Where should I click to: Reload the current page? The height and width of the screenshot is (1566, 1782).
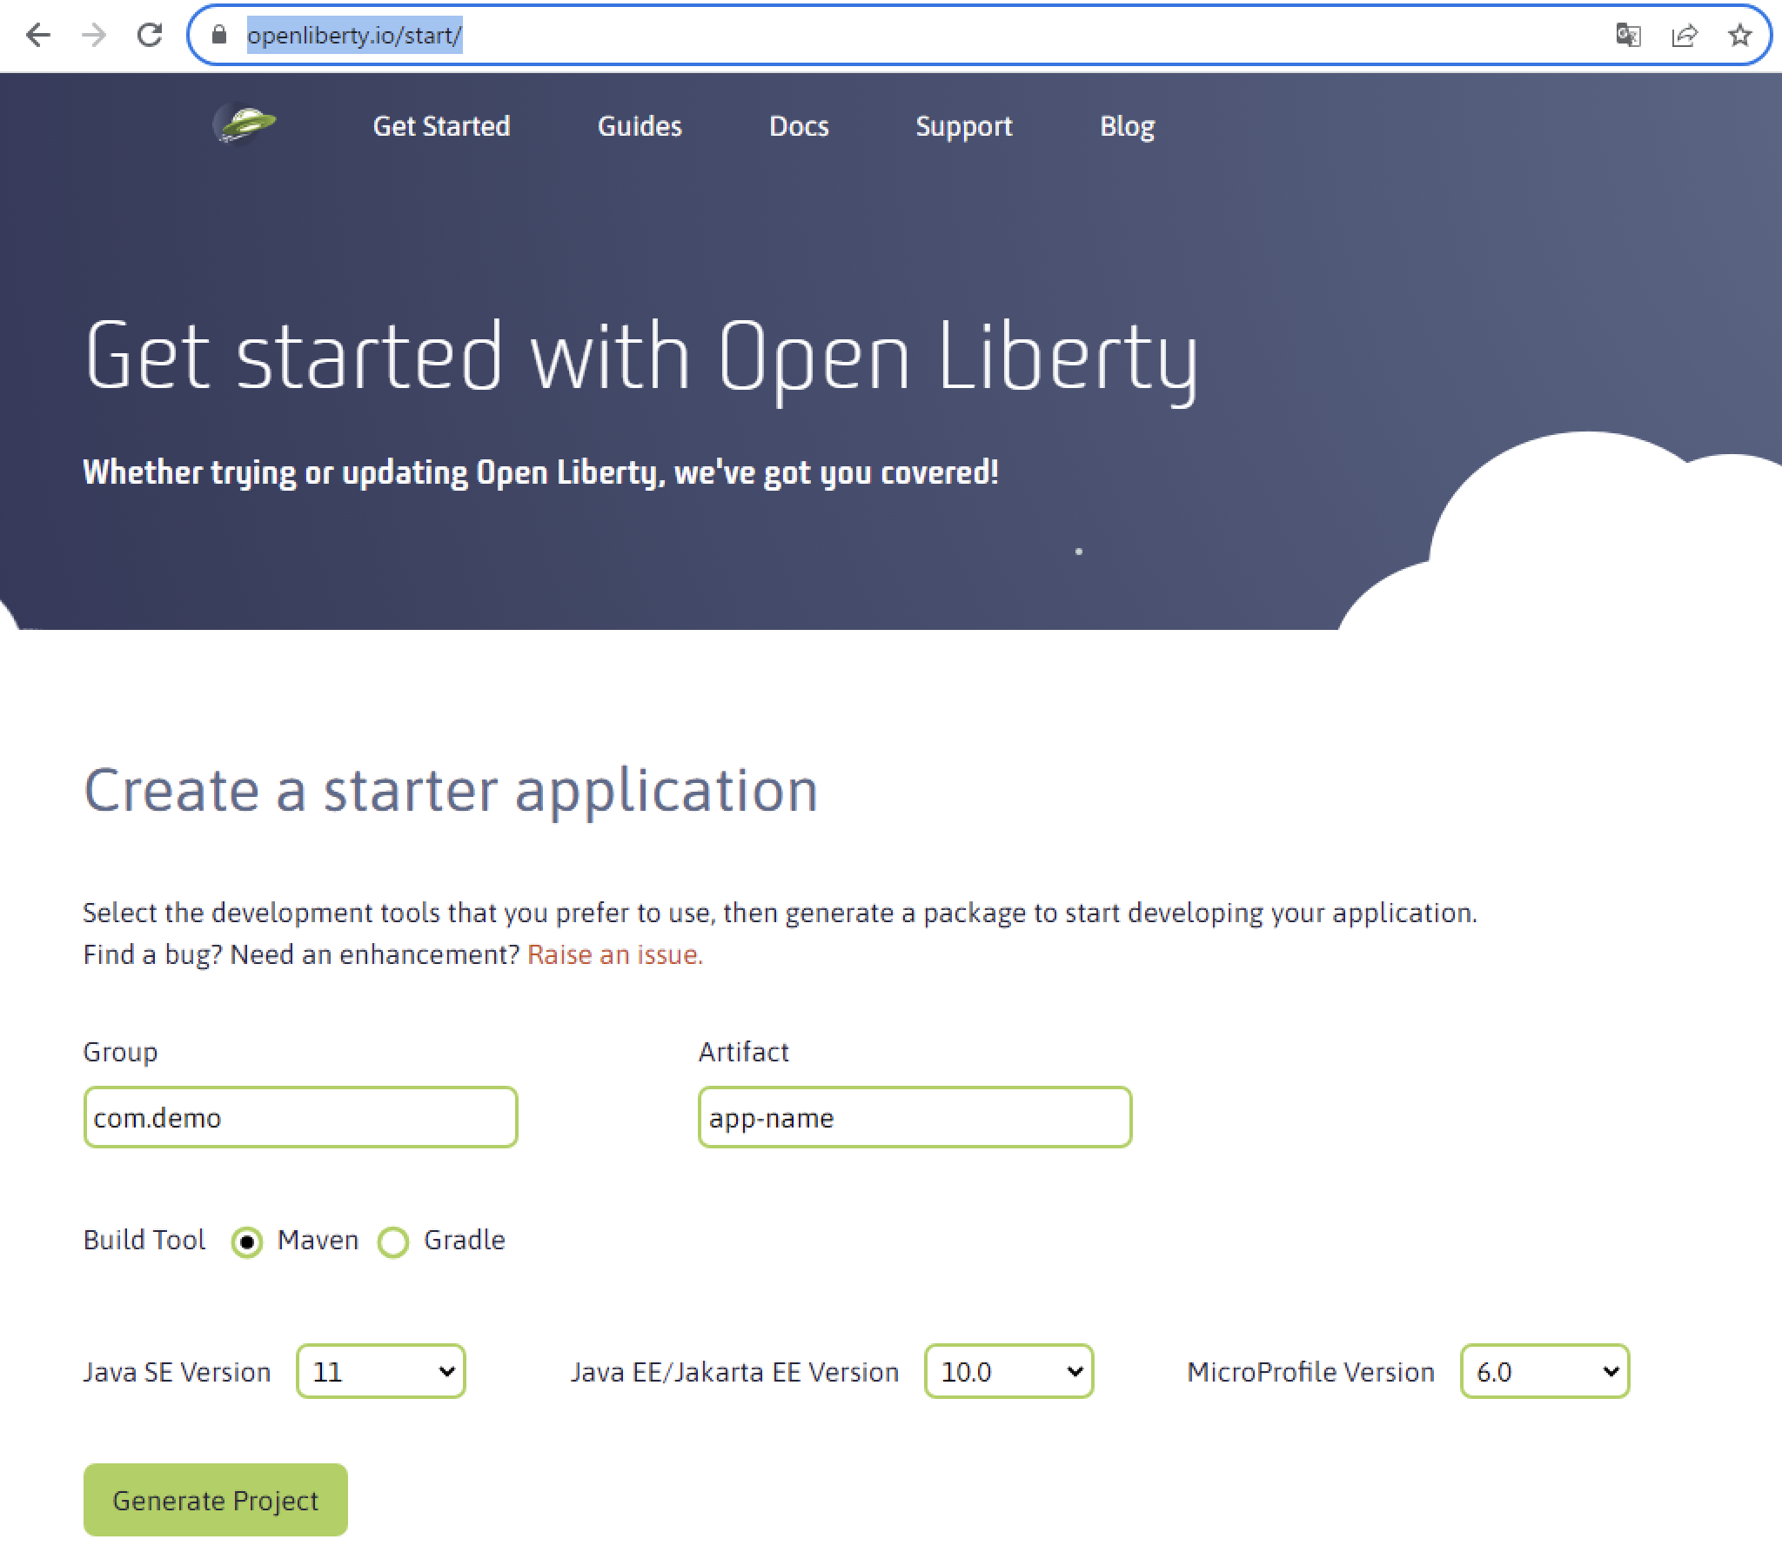tap(149, 36)
